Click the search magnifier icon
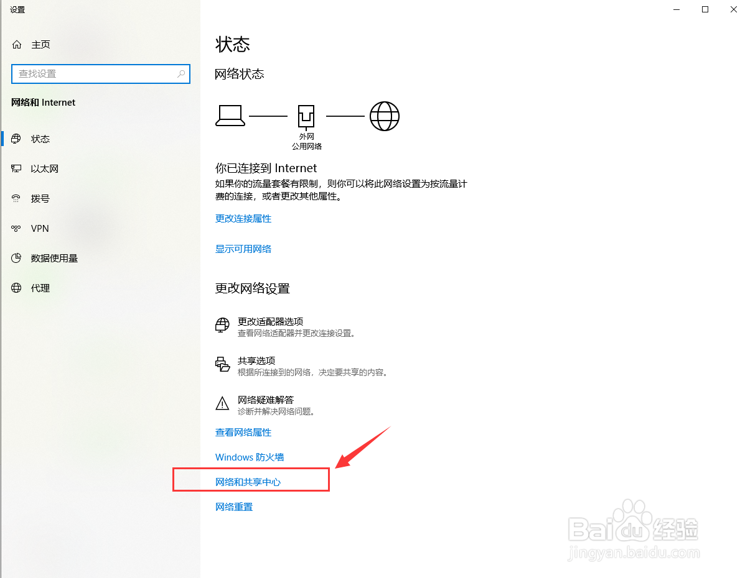Viewport: 740px width, 578px height. 181,74
